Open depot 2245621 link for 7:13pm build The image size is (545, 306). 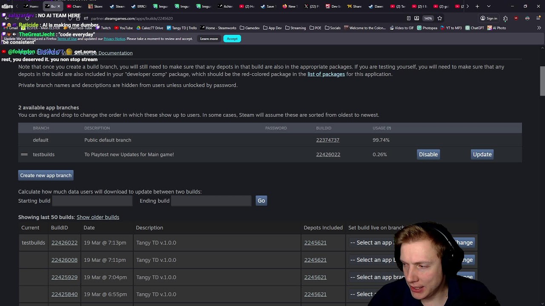[x=315, y=243]
